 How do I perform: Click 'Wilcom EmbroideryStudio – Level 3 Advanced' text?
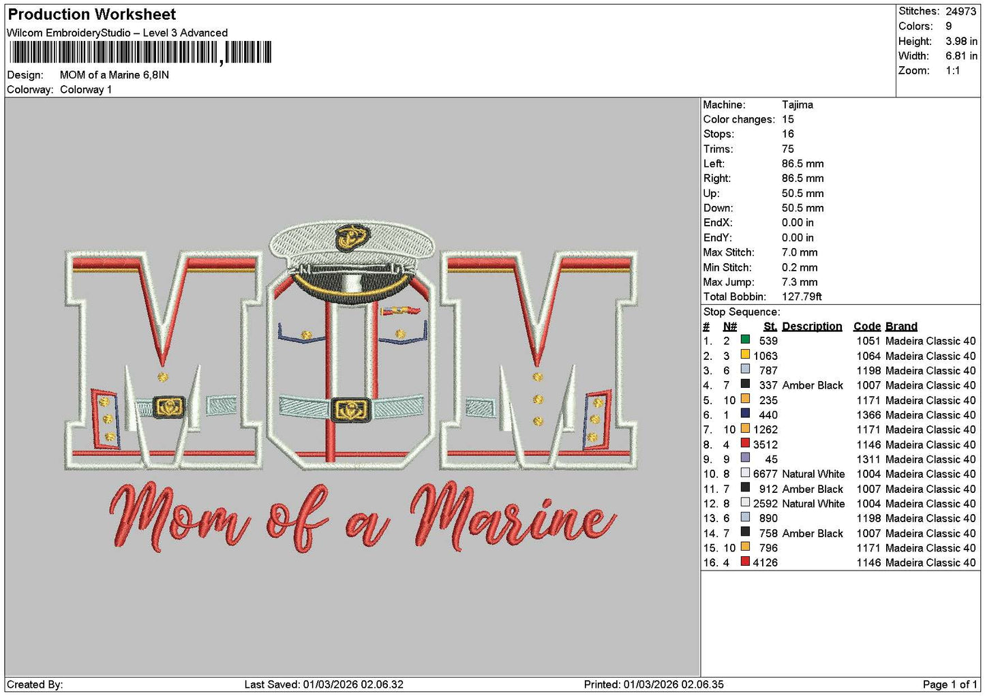coord(117,33)
